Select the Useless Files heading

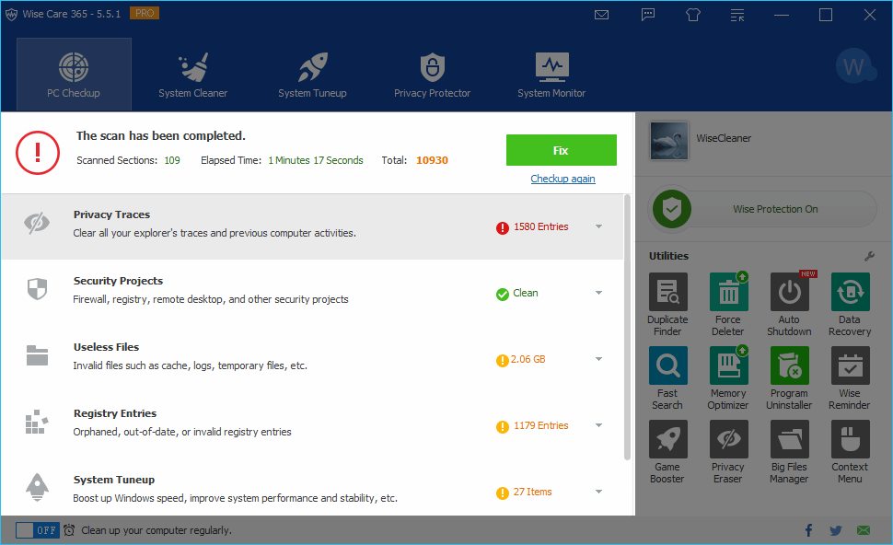coord(106,347)
